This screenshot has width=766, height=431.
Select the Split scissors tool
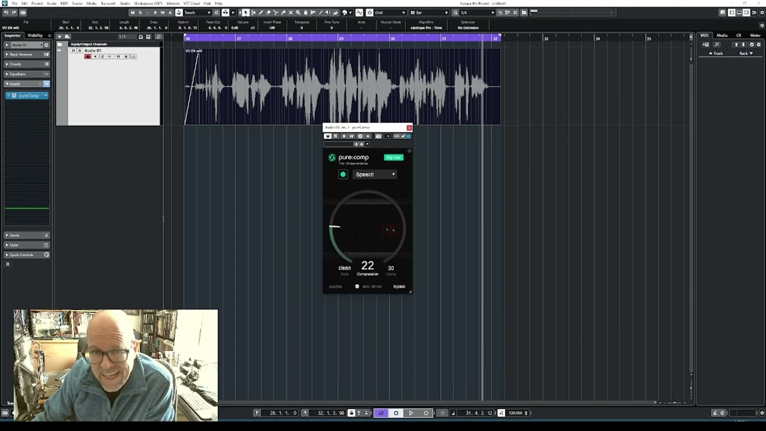[x=276, y=13]
